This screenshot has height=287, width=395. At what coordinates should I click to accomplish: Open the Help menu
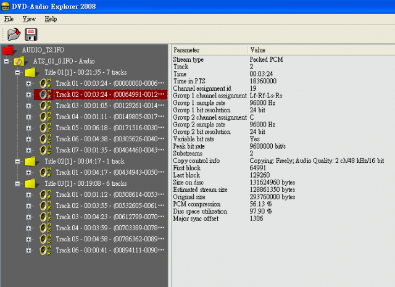tap(51, 19)
